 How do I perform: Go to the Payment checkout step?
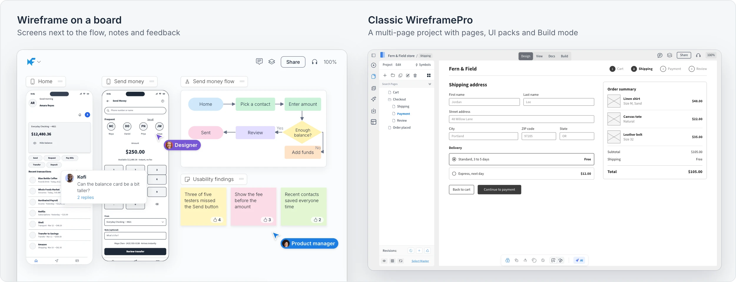point(670,69)
